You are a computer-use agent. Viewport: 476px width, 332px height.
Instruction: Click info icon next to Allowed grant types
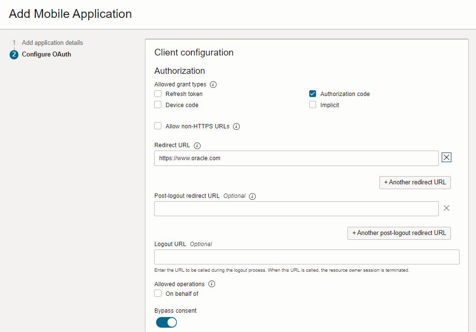(x=213, y=84)
